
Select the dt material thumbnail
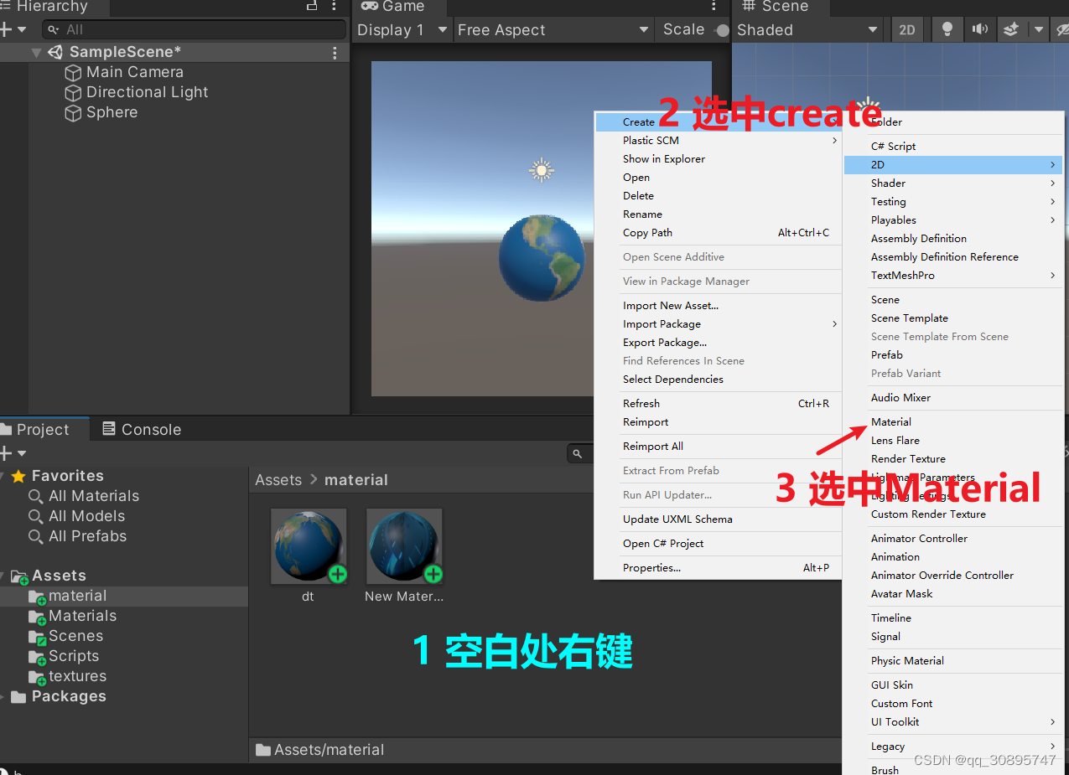pyautogui.click(x=309, y=545)
